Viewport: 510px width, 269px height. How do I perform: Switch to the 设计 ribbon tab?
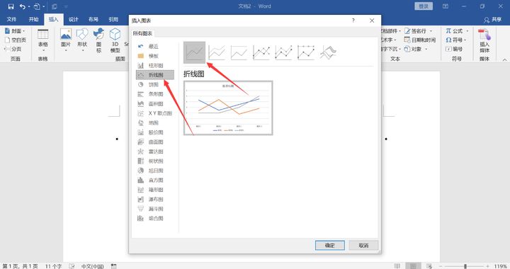click(73, 20)
